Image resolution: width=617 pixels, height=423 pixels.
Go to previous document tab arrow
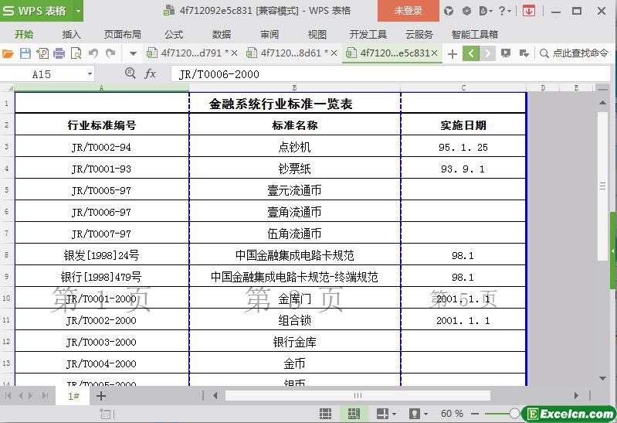(471, 53)
